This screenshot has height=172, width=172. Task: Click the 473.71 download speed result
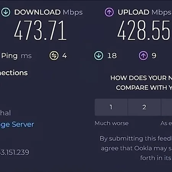[x=40, y=30]
